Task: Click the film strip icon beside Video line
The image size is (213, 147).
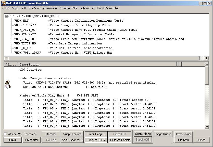Action: point(8,83)
